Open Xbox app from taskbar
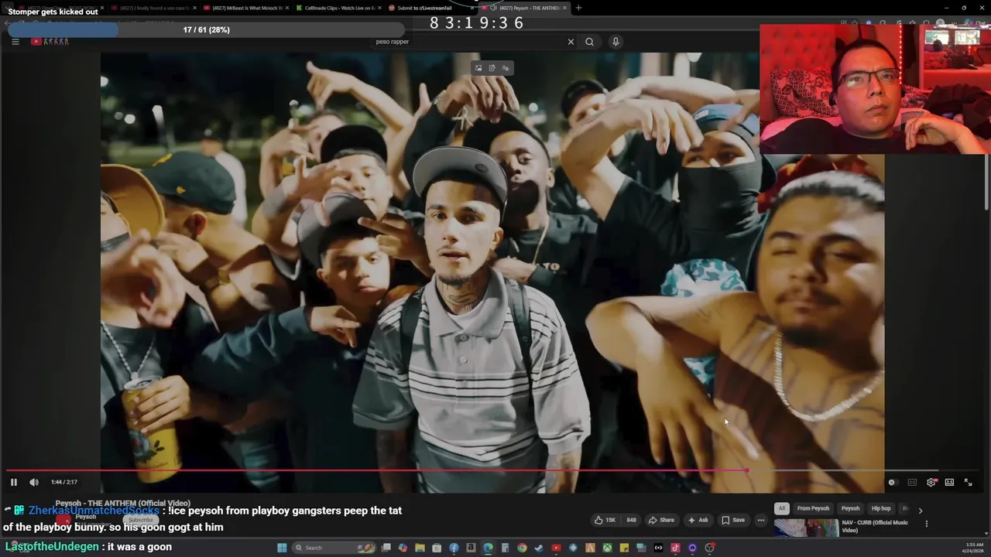 tap(607, 548)
